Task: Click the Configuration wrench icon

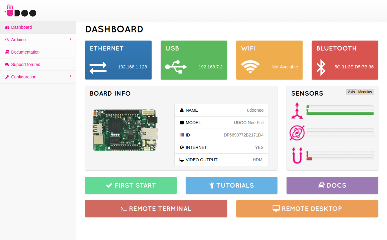Action: click(7, 77)
